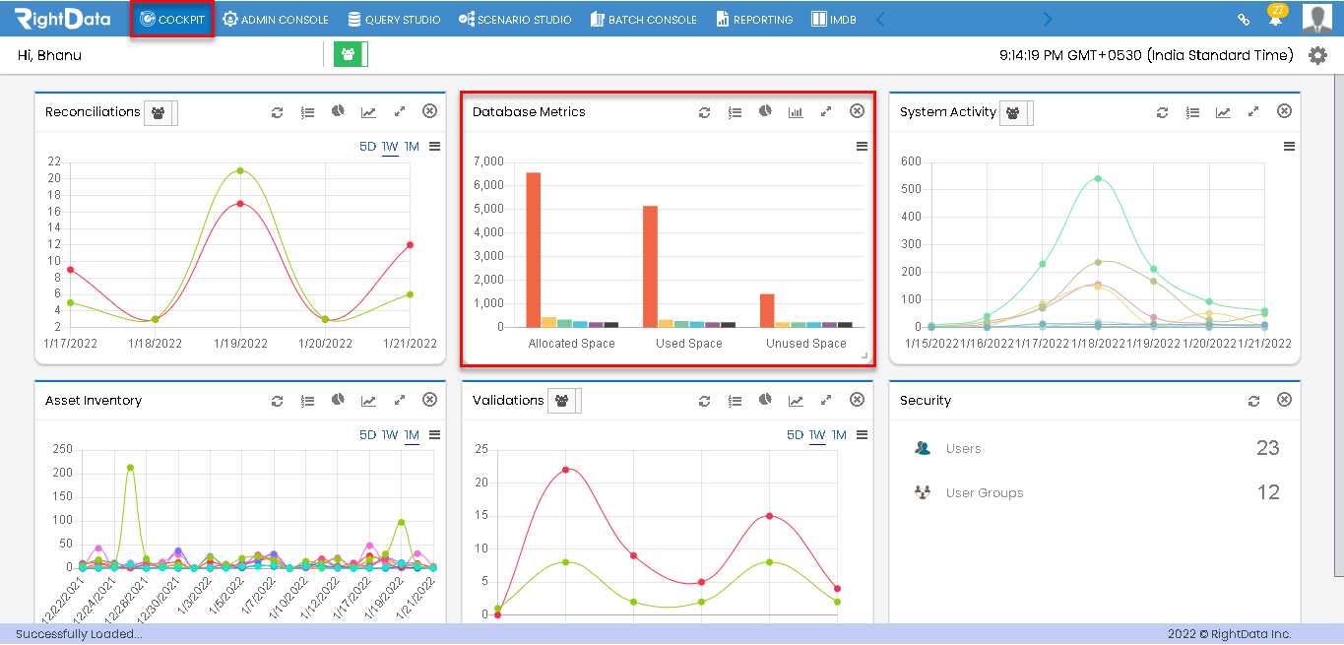This screenshot has width=1344, height=645.
Task: Open settings using the gear icon near the clock
Action: coord(1317,56)
